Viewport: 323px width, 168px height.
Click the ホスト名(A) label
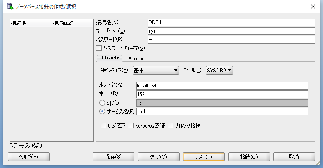click(x=111, y=85)
